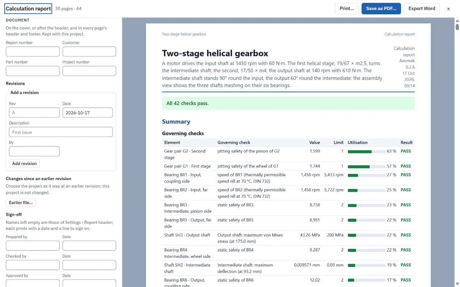Save the report as PDF
Viewport: 460px width, 287px height.
(381, 9)
